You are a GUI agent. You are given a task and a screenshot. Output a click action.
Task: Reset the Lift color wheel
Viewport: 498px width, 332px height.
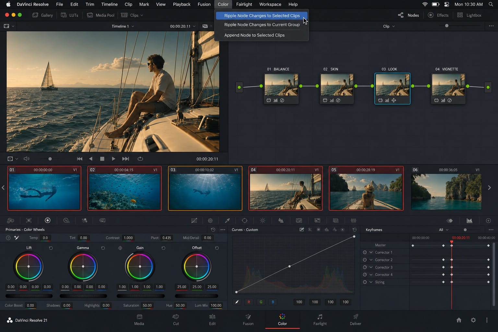[x=51, y=248]
